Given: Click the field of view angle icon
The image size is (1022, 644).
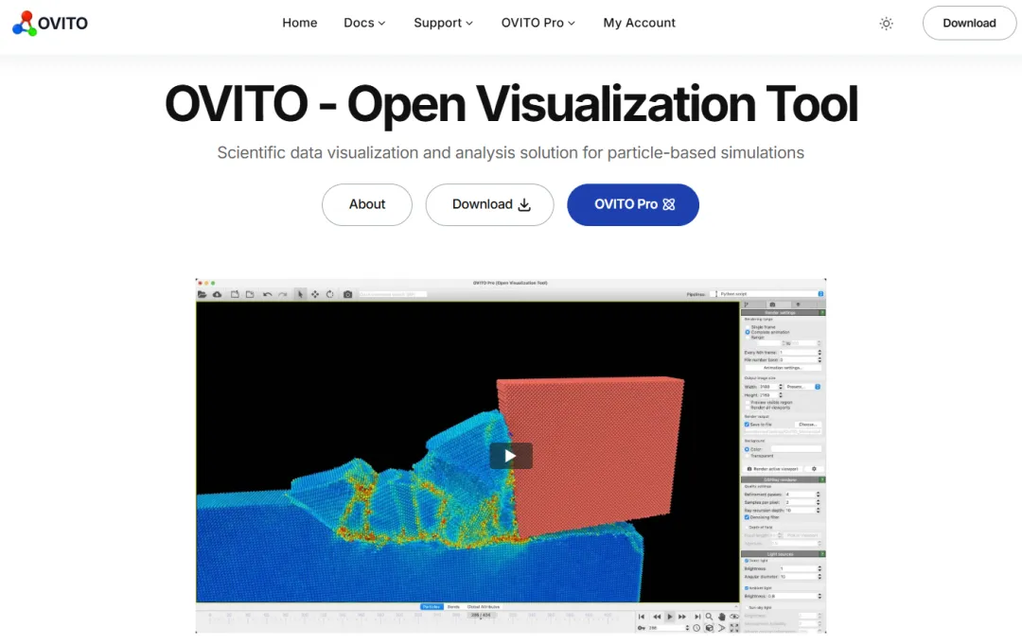Looking at the screenshot, I should coord(721,628).
